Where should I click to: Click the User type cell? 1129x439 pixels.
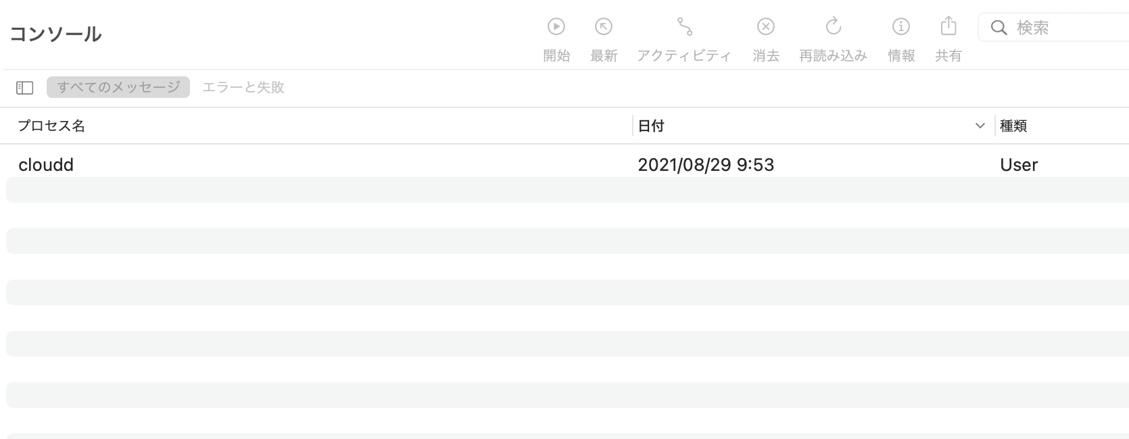coord(1019,165)
